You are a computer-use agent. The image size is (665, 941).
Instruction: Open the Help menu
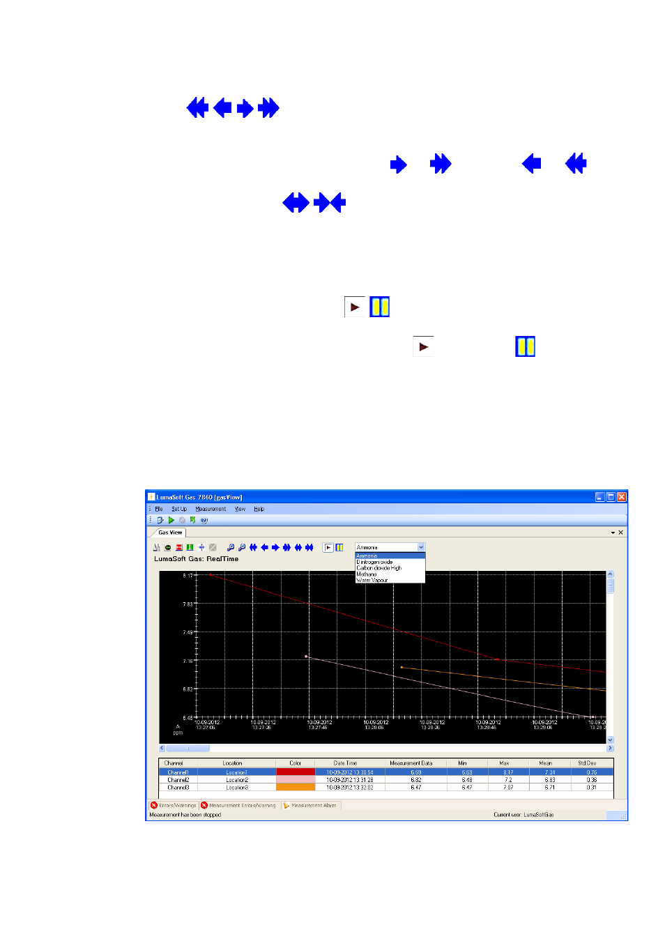(259, 509)
